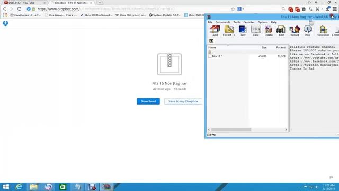Launch Internet Explorer from taskbar
This screenshot has height=191, width=339.
point(19,187)
